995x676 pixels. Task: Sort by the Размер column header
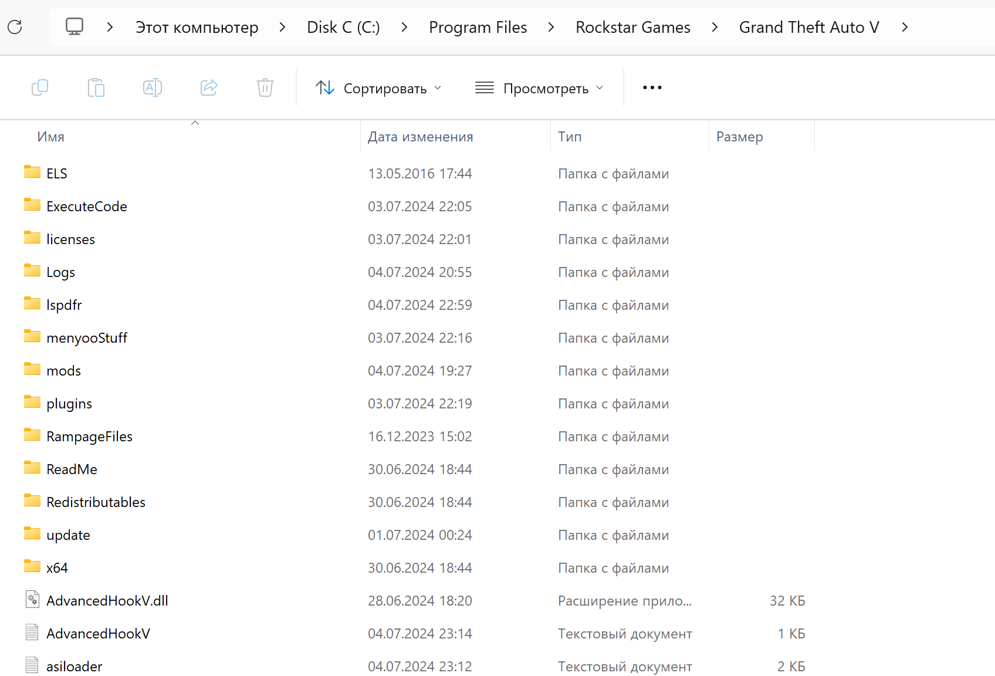coord(739,137)
